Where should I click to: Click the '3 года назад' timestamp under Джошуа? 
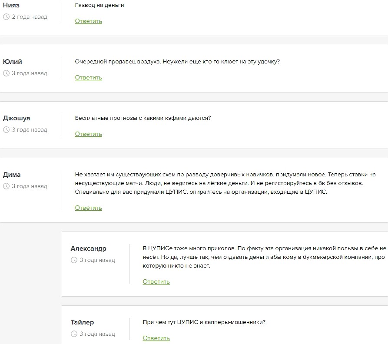30,130
